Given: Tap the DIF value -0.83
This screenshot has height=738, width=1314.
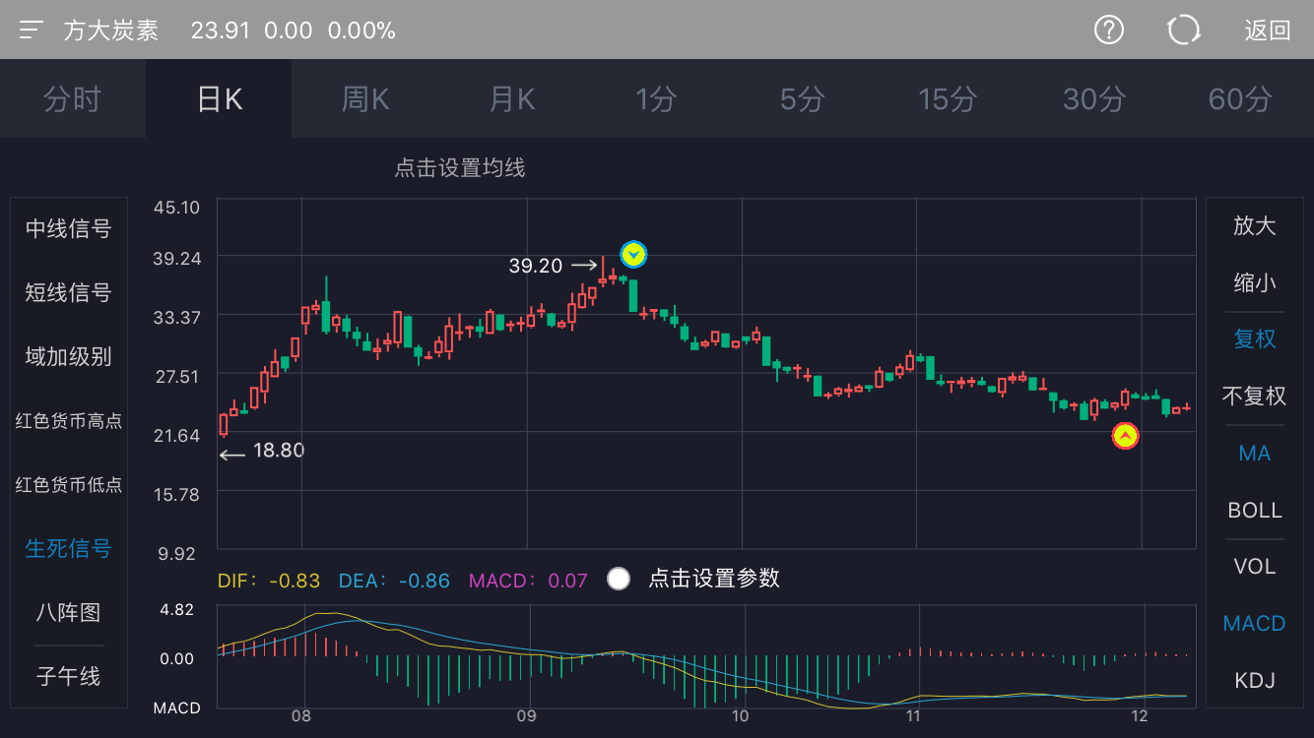Looking at the screenshot, I should (295, 581).
